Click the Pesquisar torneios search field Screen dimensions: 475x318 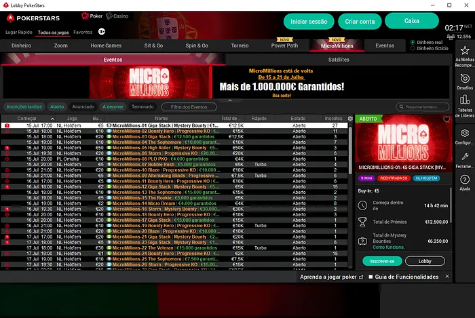point(423,107)
